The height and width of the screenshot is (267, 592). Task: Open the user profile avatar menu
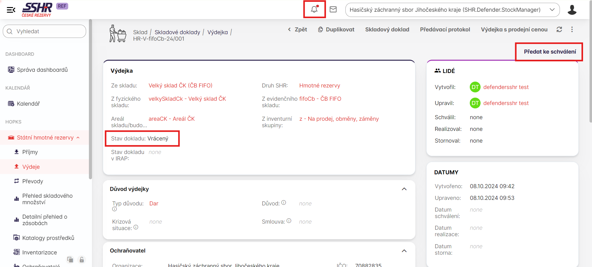click(x=572, y=10)
